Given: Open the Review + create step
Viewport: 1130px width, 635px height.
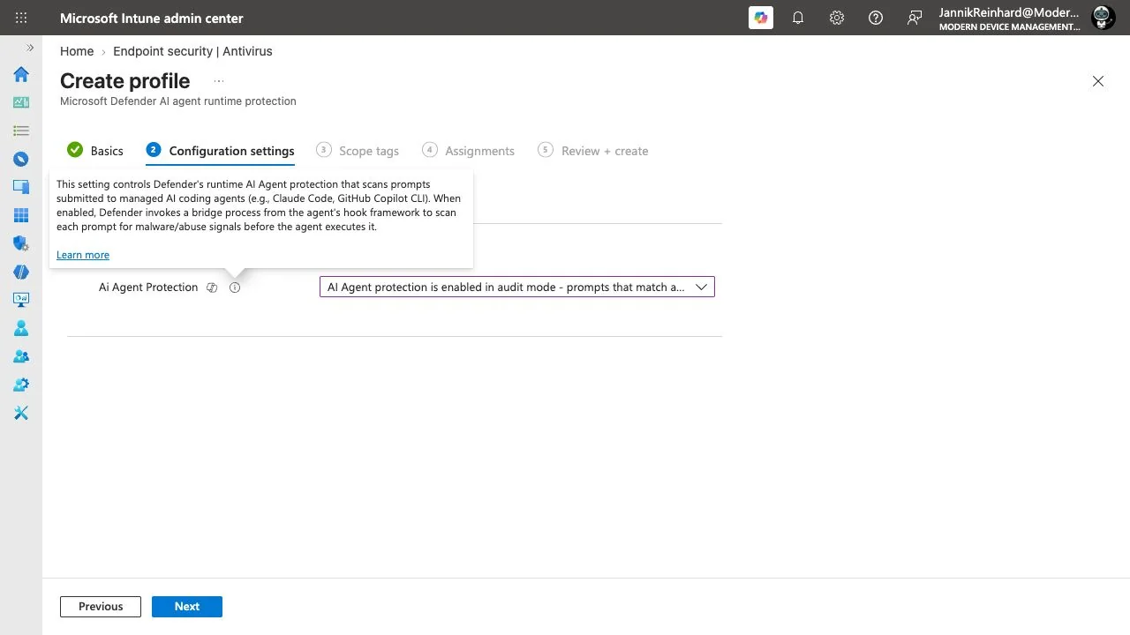Looking at the screenshot, I should click(593, 151).
